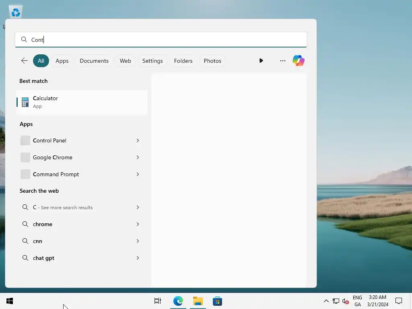Click into the search text field

pos(161,40)
